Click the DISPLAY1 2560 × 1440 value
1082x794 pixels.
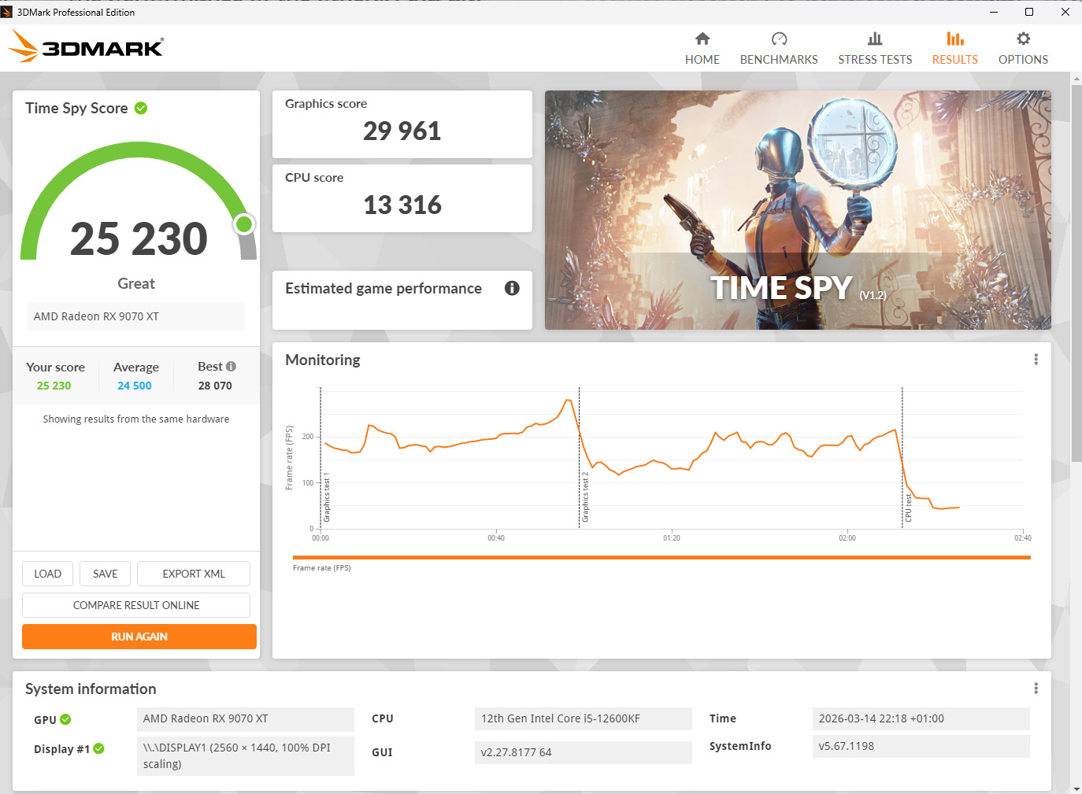[246, 755]
